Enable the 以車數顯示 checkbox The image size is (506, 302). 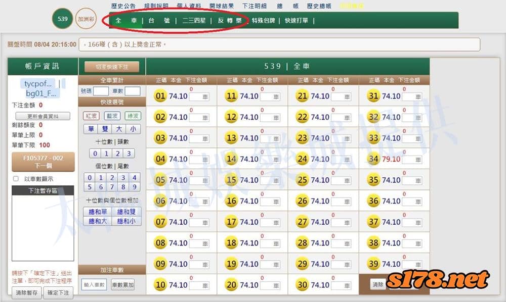[16, 179]
